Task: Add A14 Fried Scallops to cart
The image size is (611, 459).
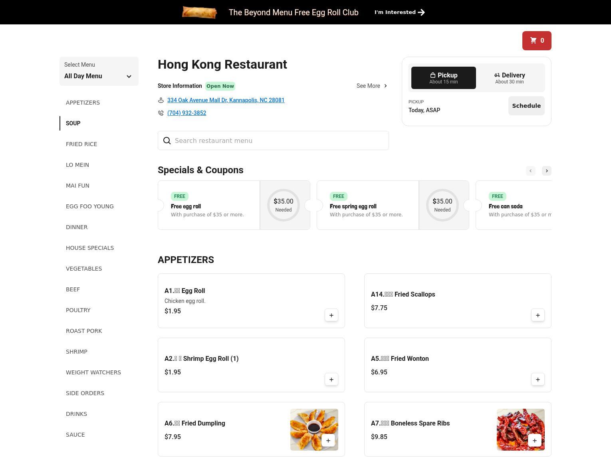Action: 538,315
